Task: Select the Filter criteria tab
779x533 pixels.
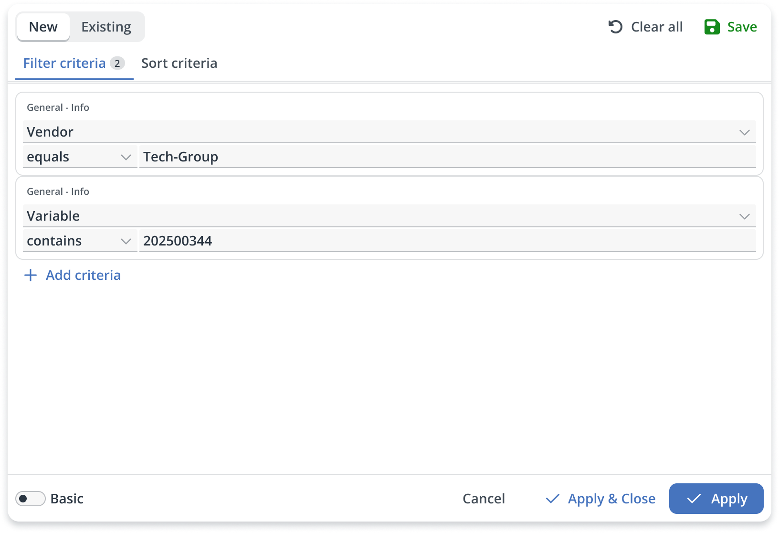Action: tap(64, 63)
